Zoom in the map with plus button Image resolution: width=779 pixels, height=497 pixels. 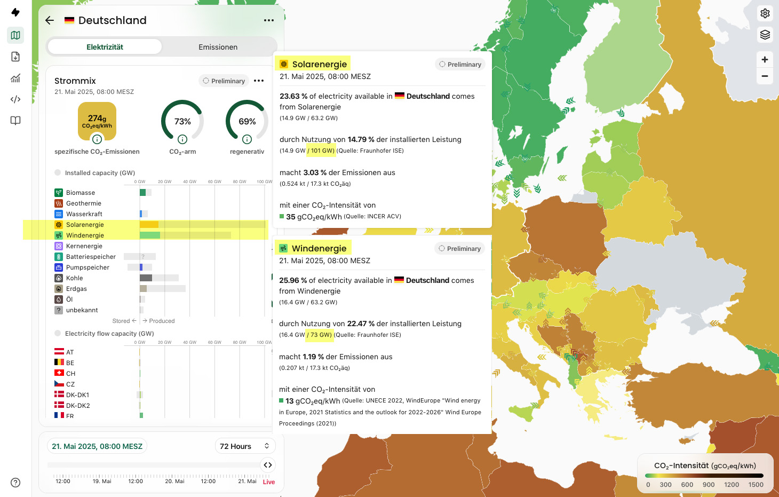(x=765, y=60)
